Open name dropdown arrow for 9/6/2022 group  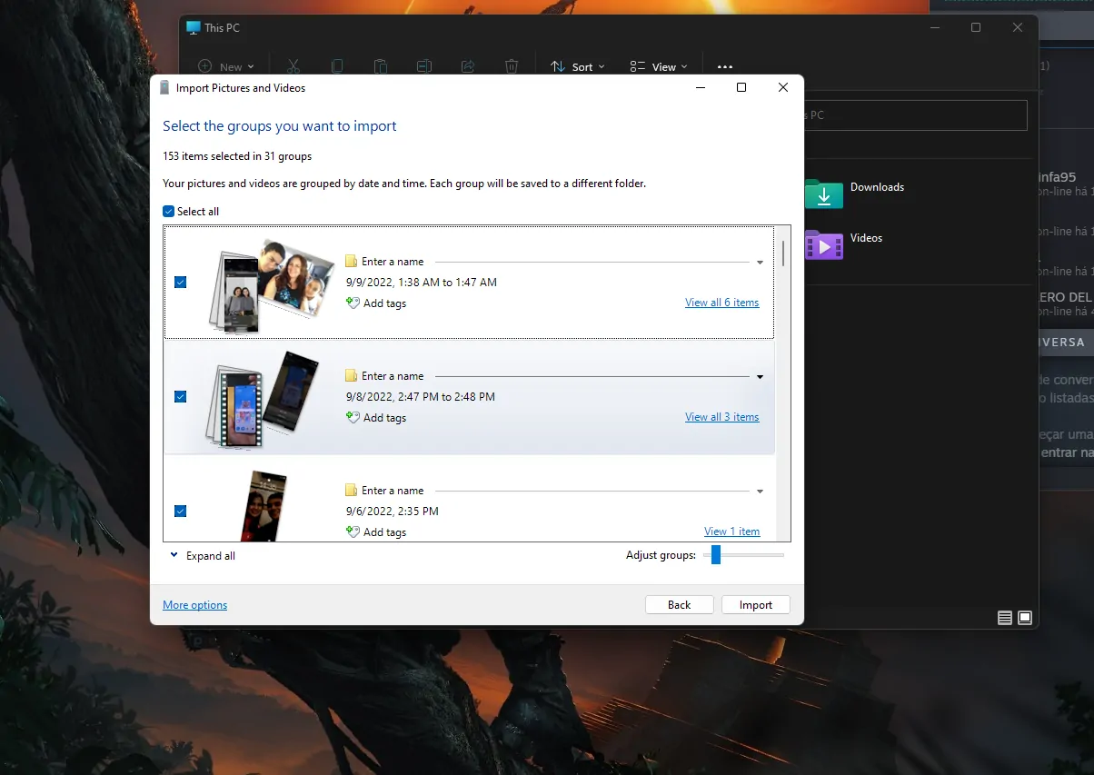click(760, 492)
